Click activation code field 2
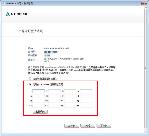 point(54,91)
